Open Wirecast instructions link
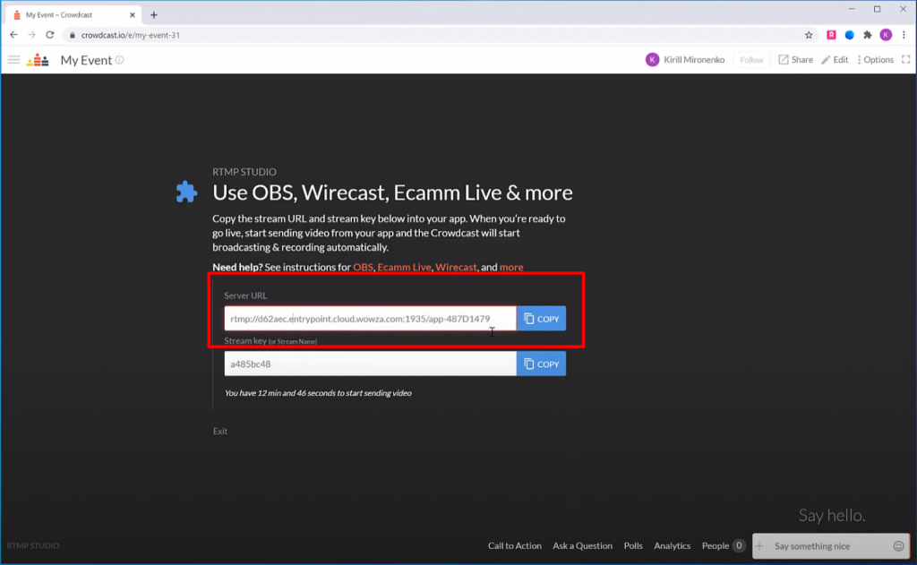Viewport: 917px width, 565px height. 456,268
